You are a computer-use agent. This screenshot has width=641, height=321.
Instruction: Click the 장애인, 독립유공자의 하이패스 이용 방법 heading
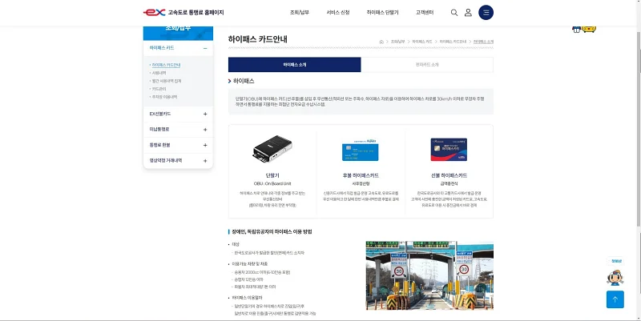tap(272, 231)
